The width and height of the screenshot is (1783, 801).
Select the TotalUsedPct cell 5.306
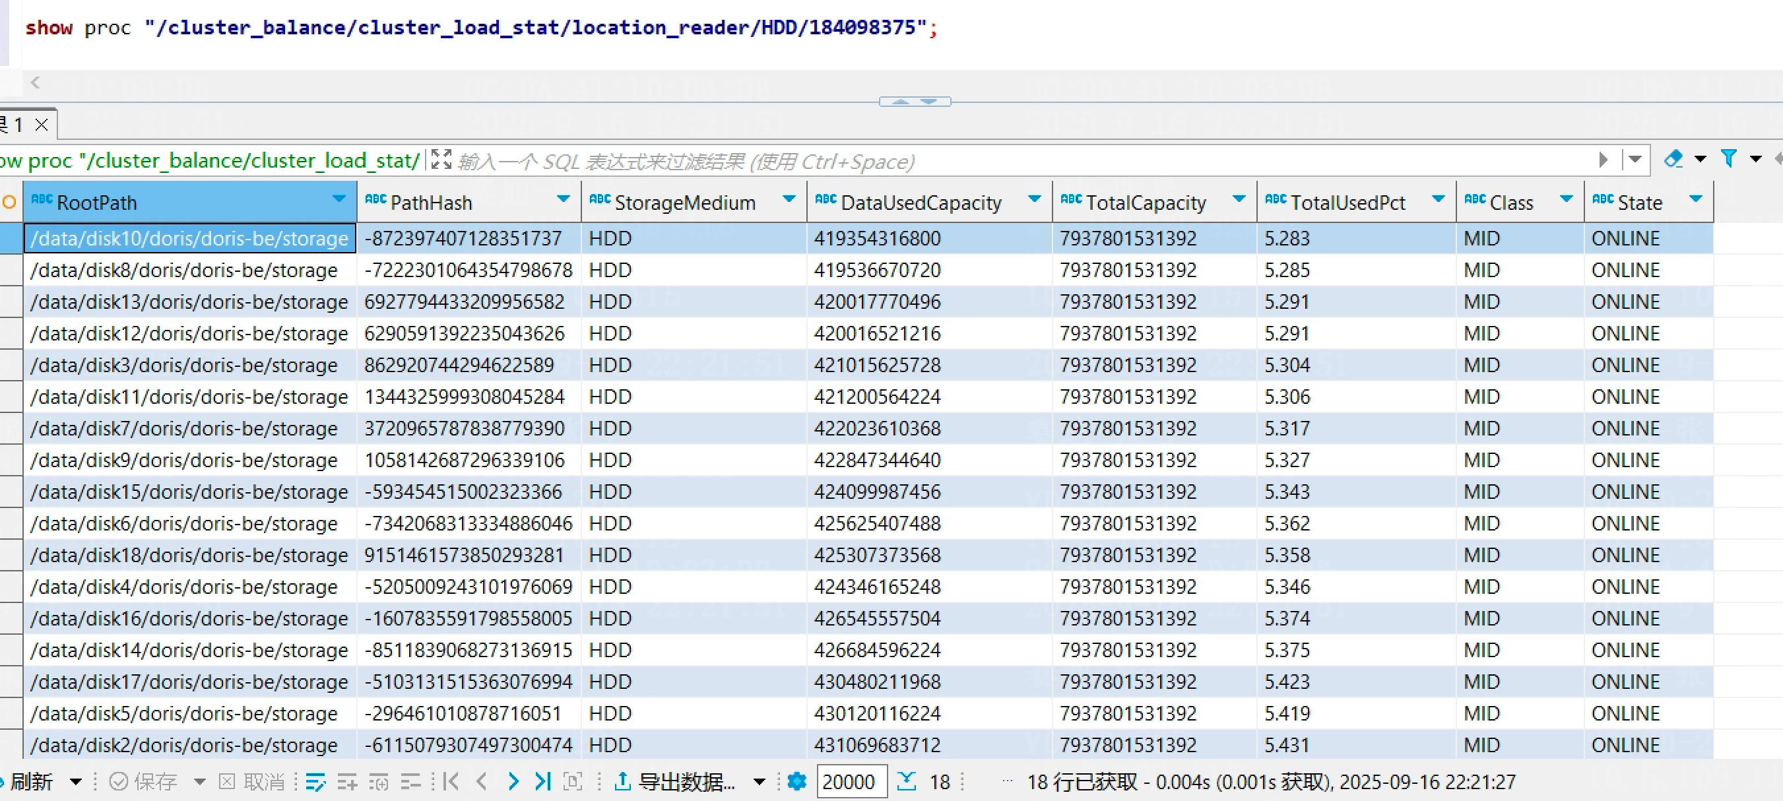click(x=1356, y=397)
